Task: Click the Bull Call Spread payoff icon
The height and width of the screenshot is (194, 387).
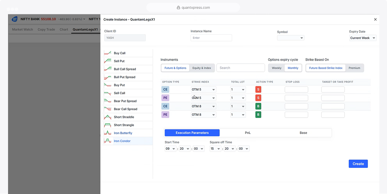Action: (x=108, y=69)
